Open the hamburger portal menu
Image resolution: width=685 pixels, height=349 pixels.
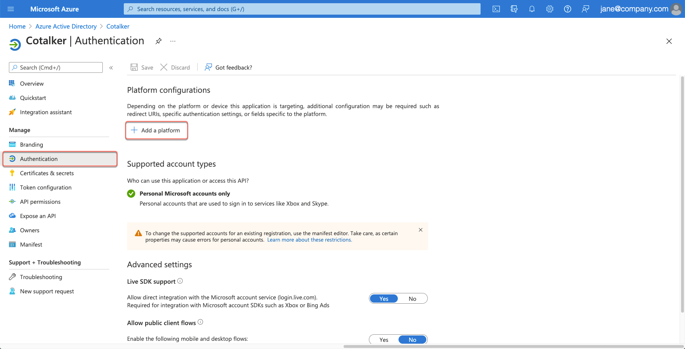tap(11, 9)
